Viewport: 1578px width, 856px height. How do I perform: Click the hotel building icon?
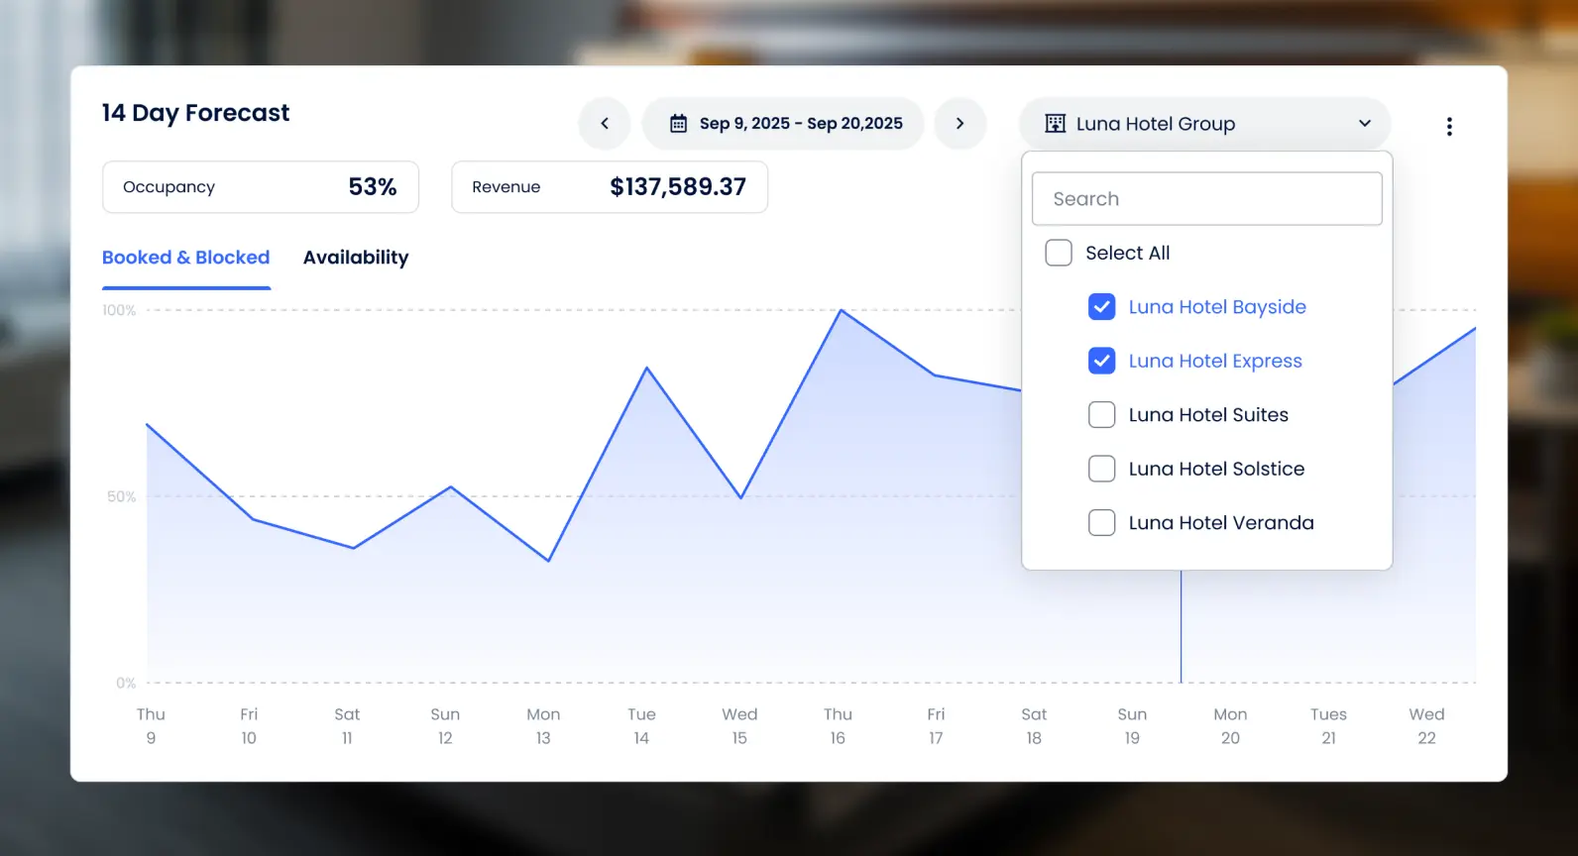[x=1055, y=124]
